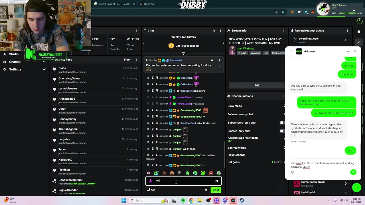The image size is (365, 205).
Task: Open chat settings gear icon
Action: click(206, 190)
